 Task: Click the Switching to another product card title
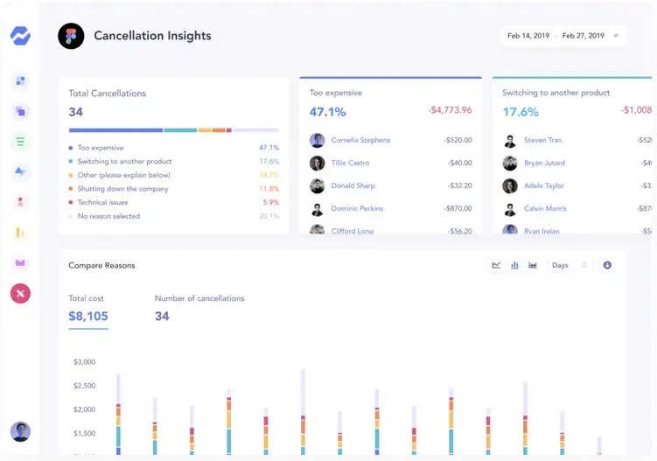pos(556,93)
